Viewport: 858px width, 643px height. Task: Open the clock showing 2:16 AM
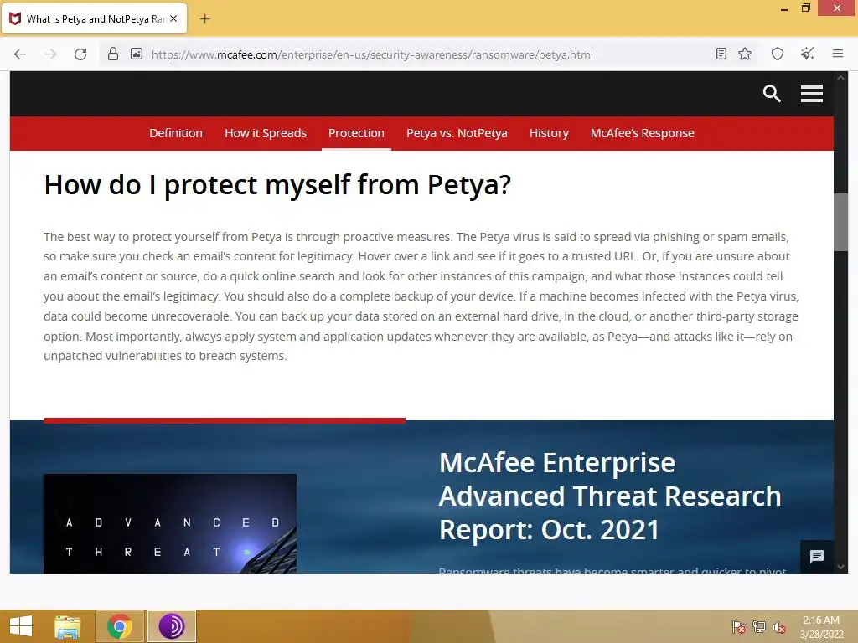point(821,627)
